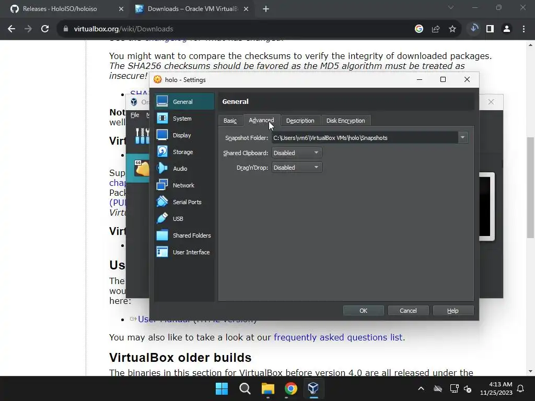The height and width of the screenshot is (401, 535).
Task: Click the Chrome back arrow
Action: click(11, 29)
